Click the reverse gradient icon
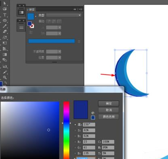The width and height of the screenshot is (168, 159). [x=31, y=32]
